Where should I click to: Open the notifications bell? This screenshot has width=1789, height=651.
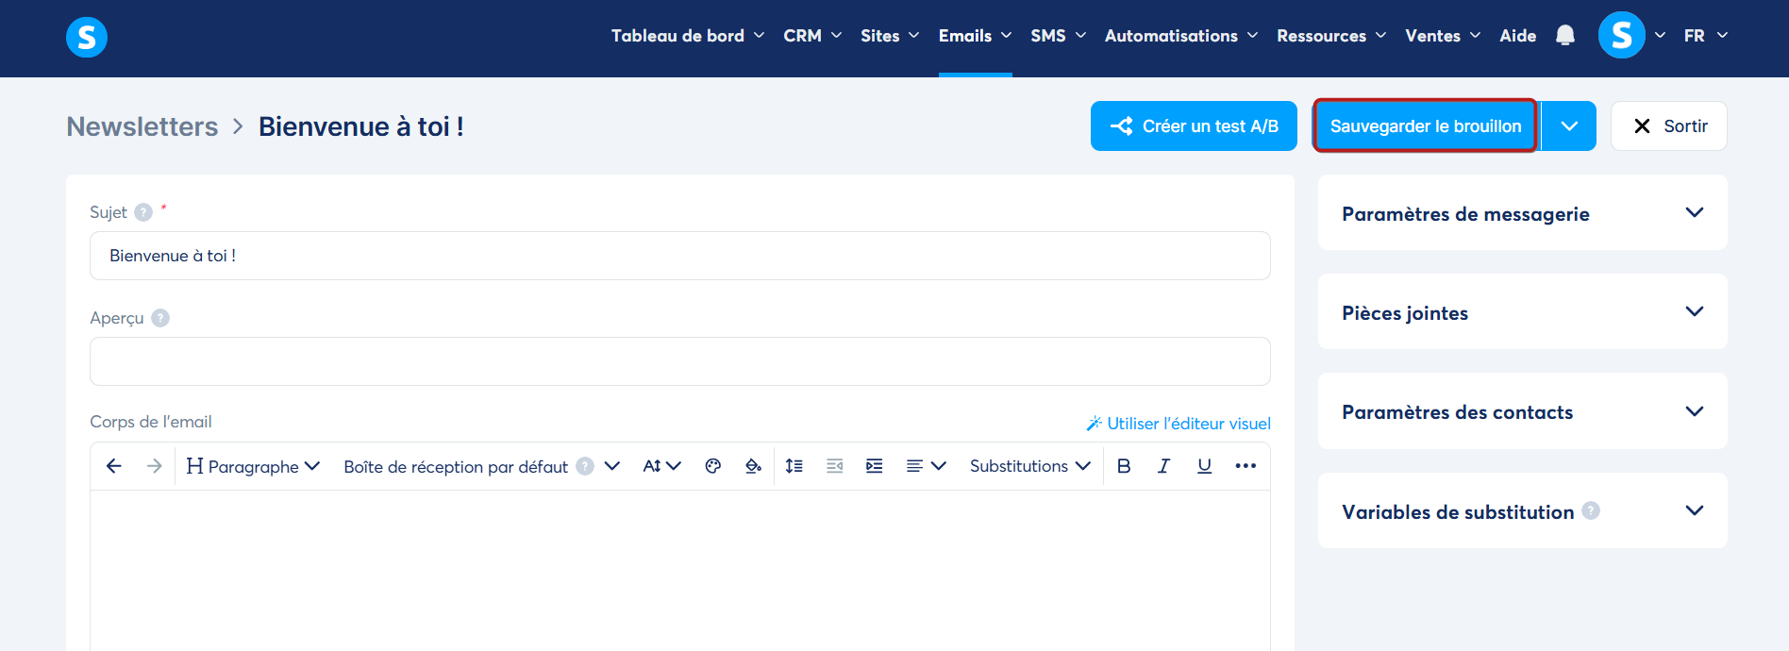point(1565,36)
